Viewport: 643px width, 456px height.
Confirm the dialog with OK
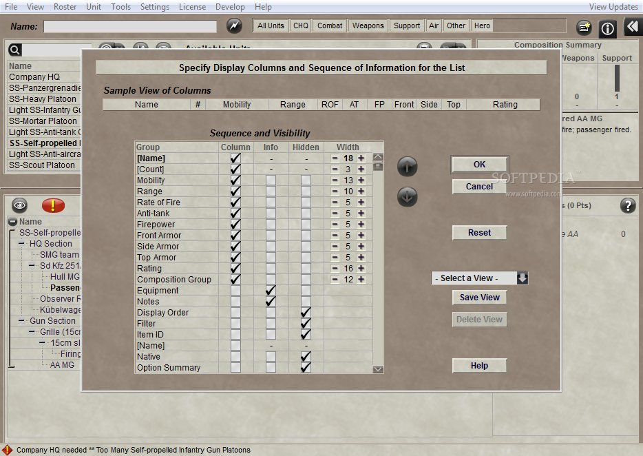[x=479, y=165]
